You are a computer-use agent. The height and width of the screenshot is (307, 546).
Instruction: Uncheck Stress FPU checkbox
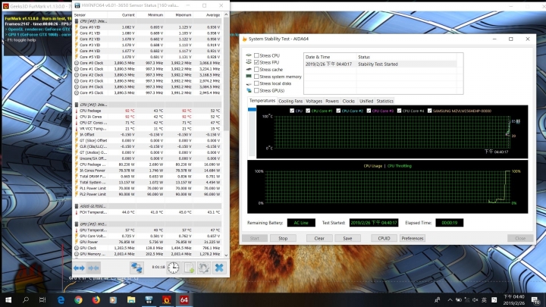[x=256, y=62]
